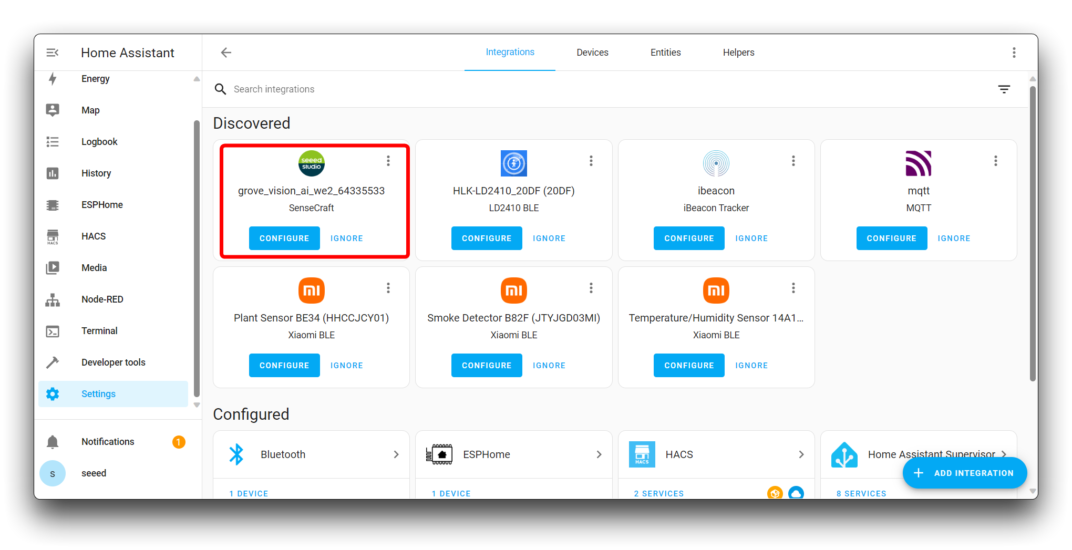
Task: Click the notification count badge
Action: (179, 442)
